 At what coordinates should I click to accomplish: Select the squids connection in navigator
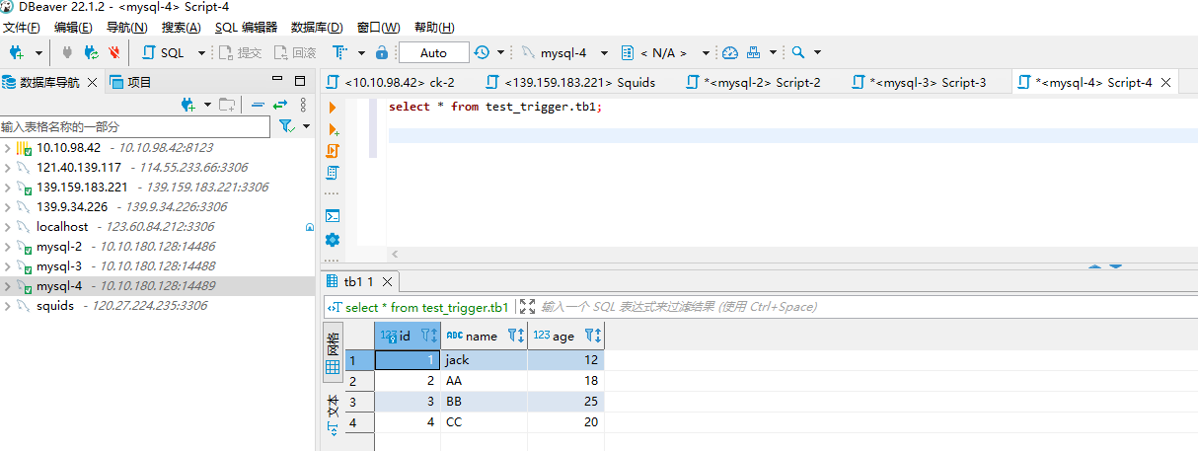coord(158,306)
